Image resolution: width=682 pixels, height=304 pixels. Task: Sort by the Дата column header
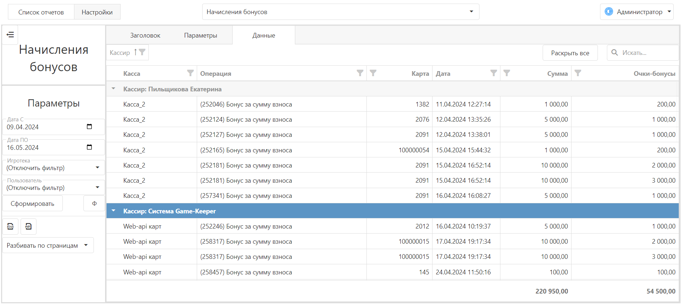[443, 74]
